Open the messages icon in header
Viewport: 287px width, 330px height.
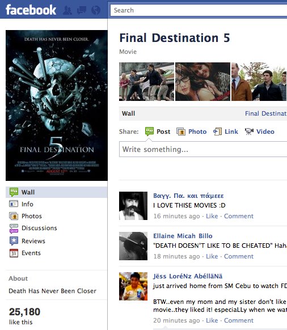click(x=82, y=10)
